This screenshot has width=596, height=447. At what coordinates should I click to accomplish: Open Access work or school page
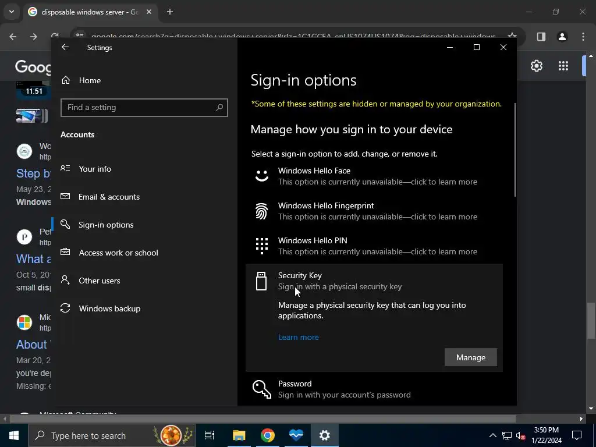coord(144,253)
